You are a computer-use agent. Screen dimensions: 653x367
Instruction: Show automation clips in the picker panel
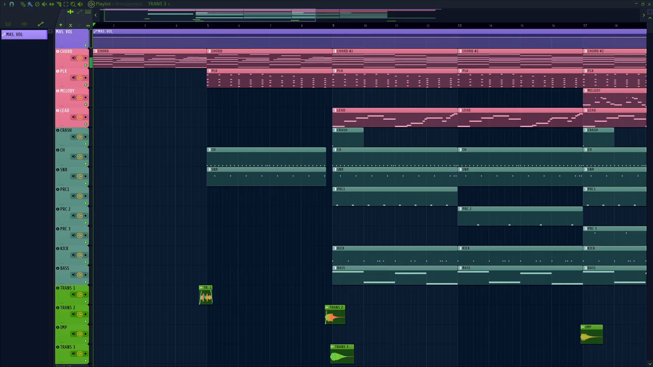[x=41, y=24]
